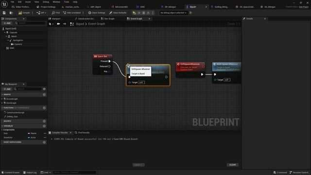Navigate back in graph history

58,24
